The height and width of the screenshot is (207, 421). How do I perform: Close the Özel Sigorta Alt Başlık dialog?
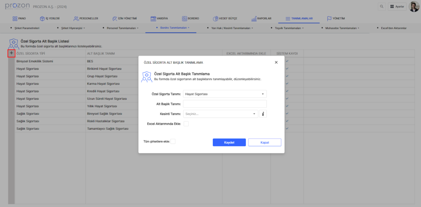pos(276,62)
